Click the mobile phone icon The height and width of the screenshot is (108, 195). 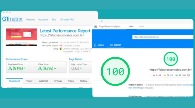click(95, 45)
